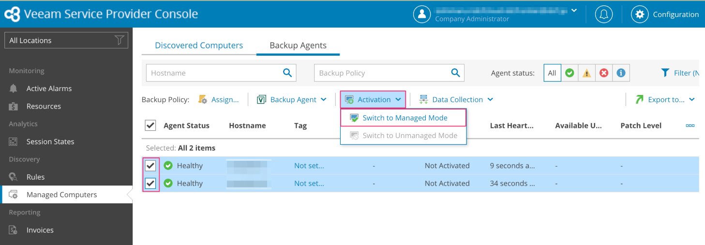Click the Assign policy icon
Image resolution: width=705 pixels, height=245 pixels.
[x=203, y=99]
